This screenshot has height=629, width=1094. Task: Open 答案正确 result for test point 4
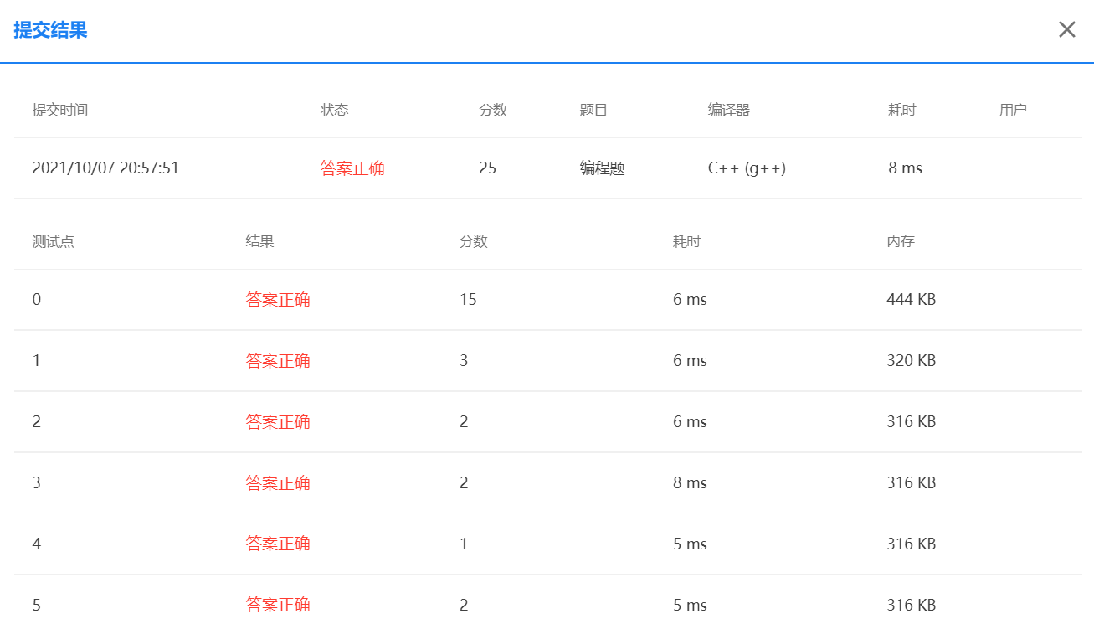[278, 544]
